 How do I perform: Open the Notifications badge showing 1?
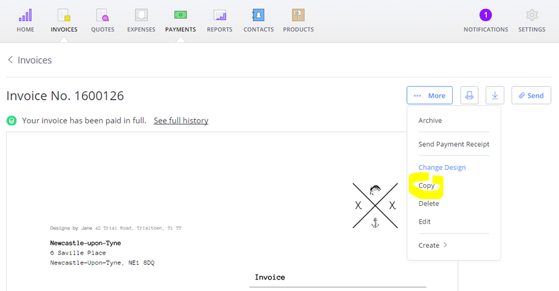(x=485, y=15)
